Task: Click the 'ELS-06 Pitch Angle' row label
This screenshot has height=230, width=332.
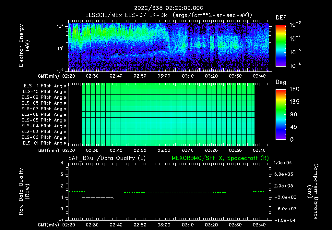Action: click(x=44, y=114)
